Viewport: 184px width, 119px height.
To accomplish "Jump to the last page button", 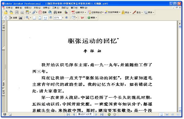I will (x=102, y=114).
